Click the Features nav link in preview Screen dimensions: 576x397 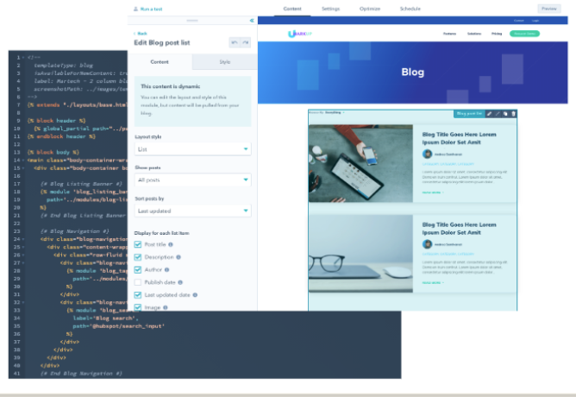pyautogui.click(x=449, y=34)
